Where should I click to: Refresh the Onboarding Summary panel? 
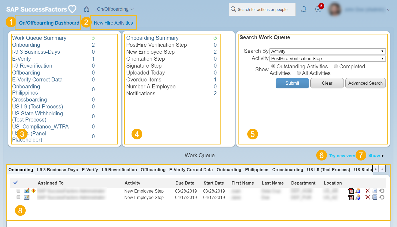(x=215, y=38)
